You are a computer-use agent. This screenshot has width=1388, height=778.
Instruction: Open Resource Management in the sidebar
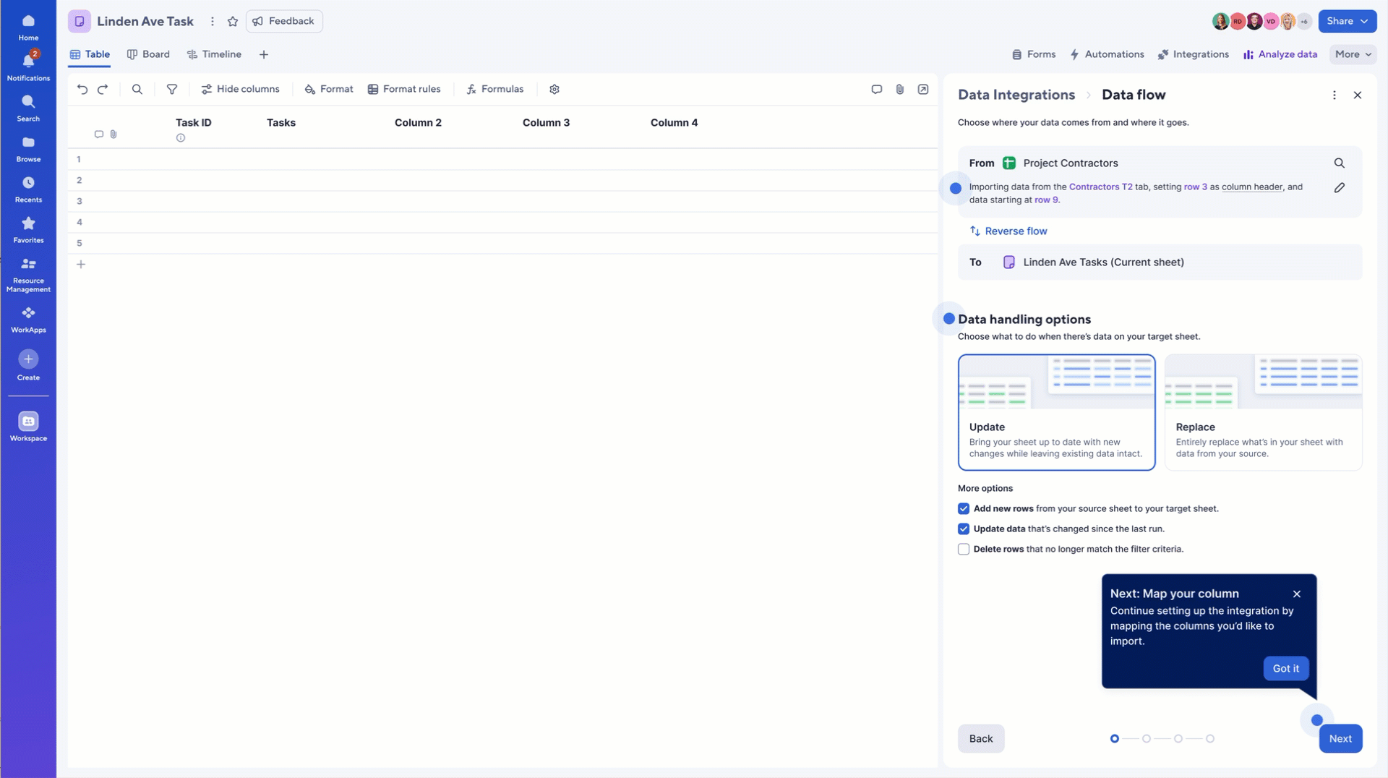(28, 275)
